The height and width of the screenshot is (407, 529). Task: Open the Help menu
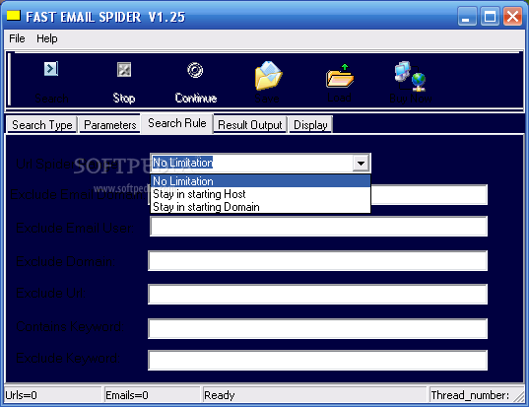(x=47, y=38)
